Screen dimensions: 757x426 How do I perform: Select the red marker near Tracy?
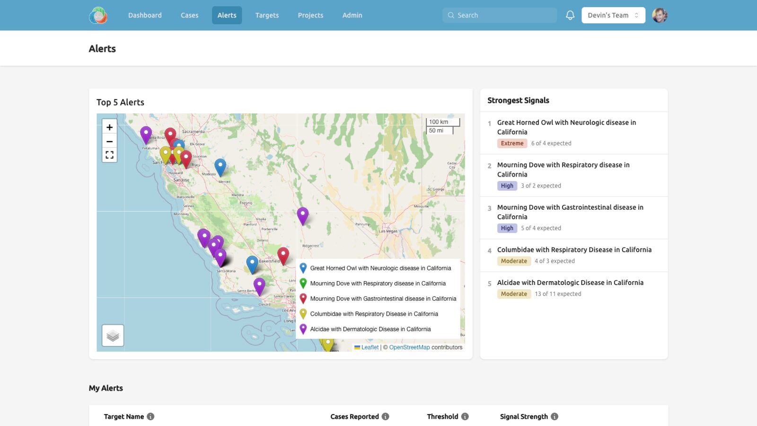186,159
